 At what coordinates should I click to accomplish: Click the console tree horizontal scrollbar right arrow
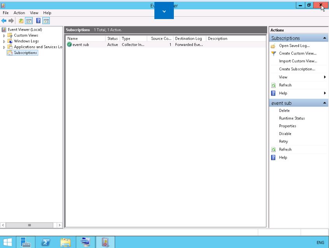coord(59,225)
